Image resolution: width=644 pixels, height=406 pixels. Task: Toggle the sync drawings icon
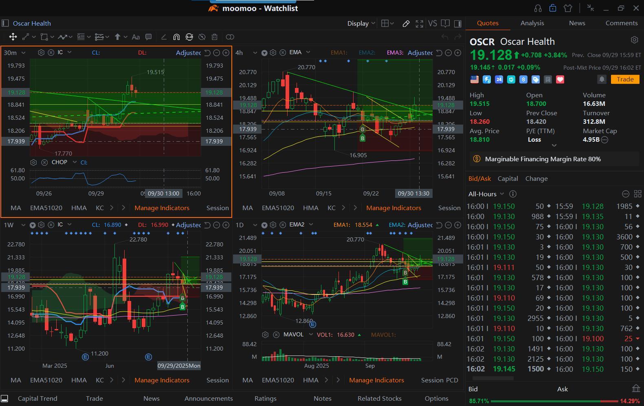(189, 37)
